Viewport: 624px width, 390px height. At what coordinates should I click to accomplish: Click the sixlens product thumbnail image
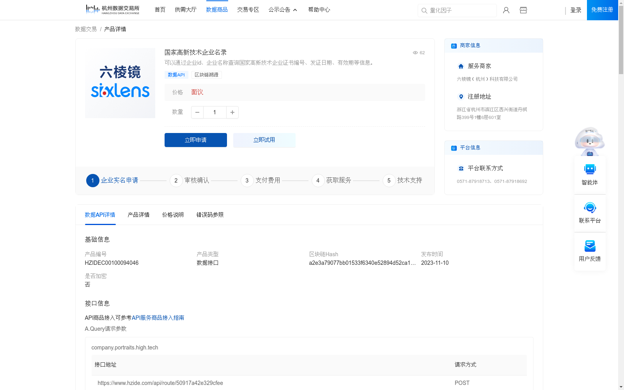[x=120, y=83]
